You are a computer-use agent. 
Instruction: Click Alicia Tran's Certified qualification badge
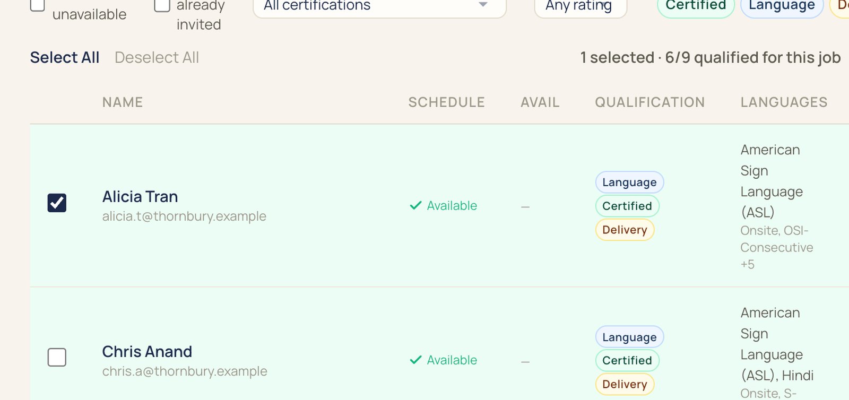tap(627, 206)
